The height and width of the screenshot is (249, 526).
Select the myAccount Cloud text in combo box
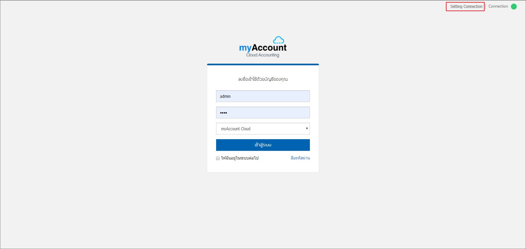coord(235,129)
